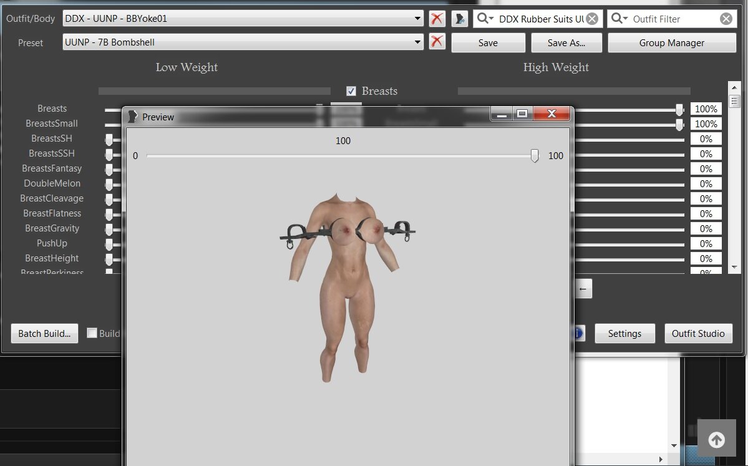This screenshot has height=466, width=748.
Task: Click the BreastsSH low weight slider handle
Action: point(109,140)
